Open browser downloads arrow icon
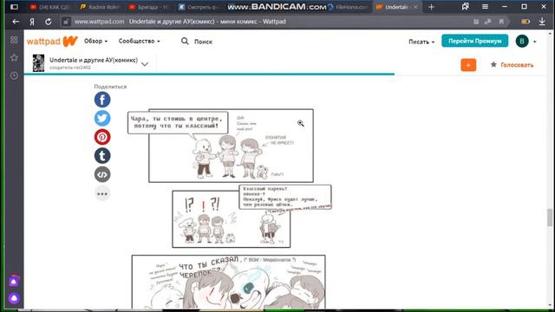This screenshot has width=555, height=312. (x=542, y=22)
